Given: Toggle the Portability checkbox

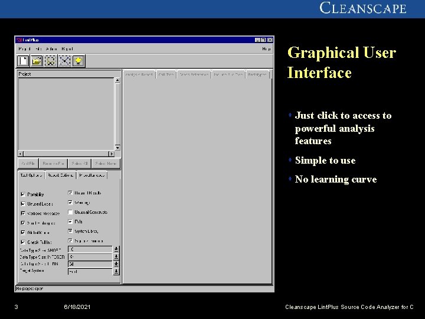Looking at the screenshot, I should point(23,194).
